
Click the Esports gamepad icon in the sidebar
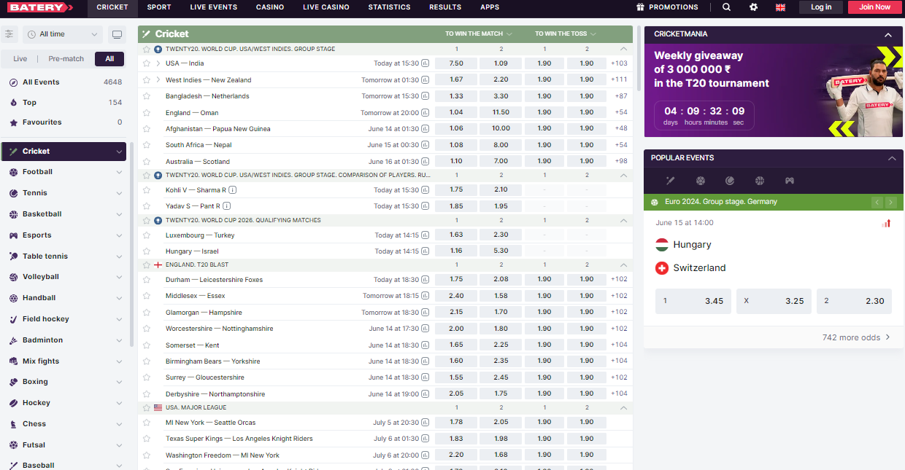pos(14,235)
